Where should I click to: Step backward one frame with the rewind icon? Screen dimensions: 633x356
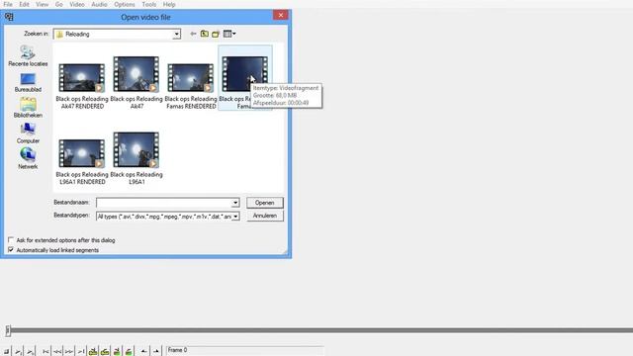[x=57, y=352]
